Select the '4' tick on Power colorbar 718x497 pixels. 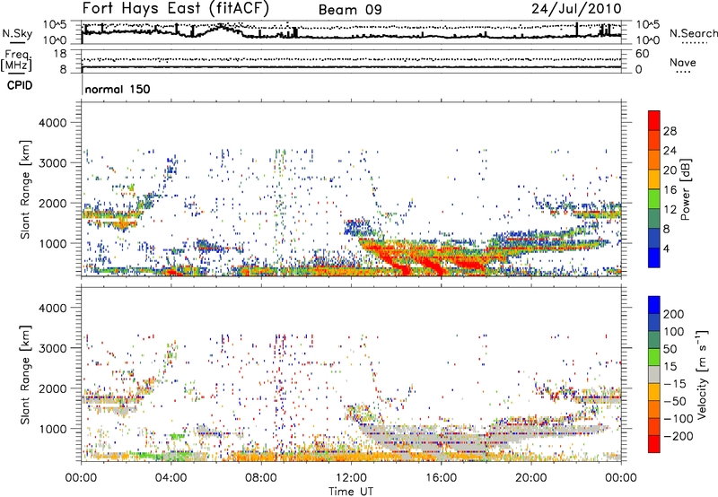tap(667, 249)
